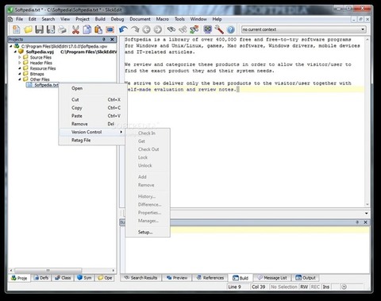Viewport: 381px width, 301px height.
Task: Open the 'no current context' dropdown
Action: point(304,29)
